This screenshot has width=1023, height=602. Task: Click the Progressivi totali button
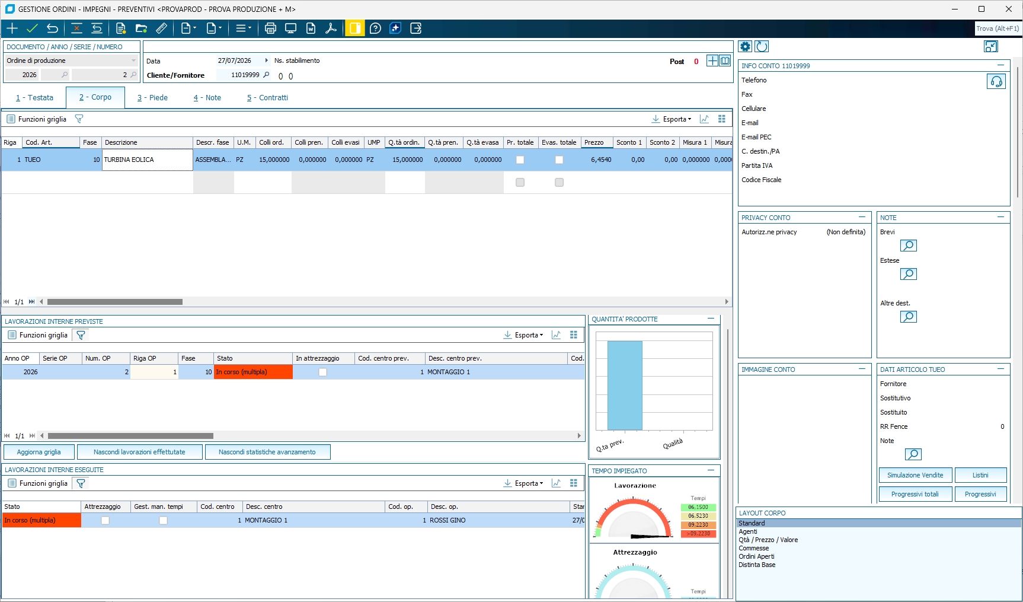coord(915,494)
